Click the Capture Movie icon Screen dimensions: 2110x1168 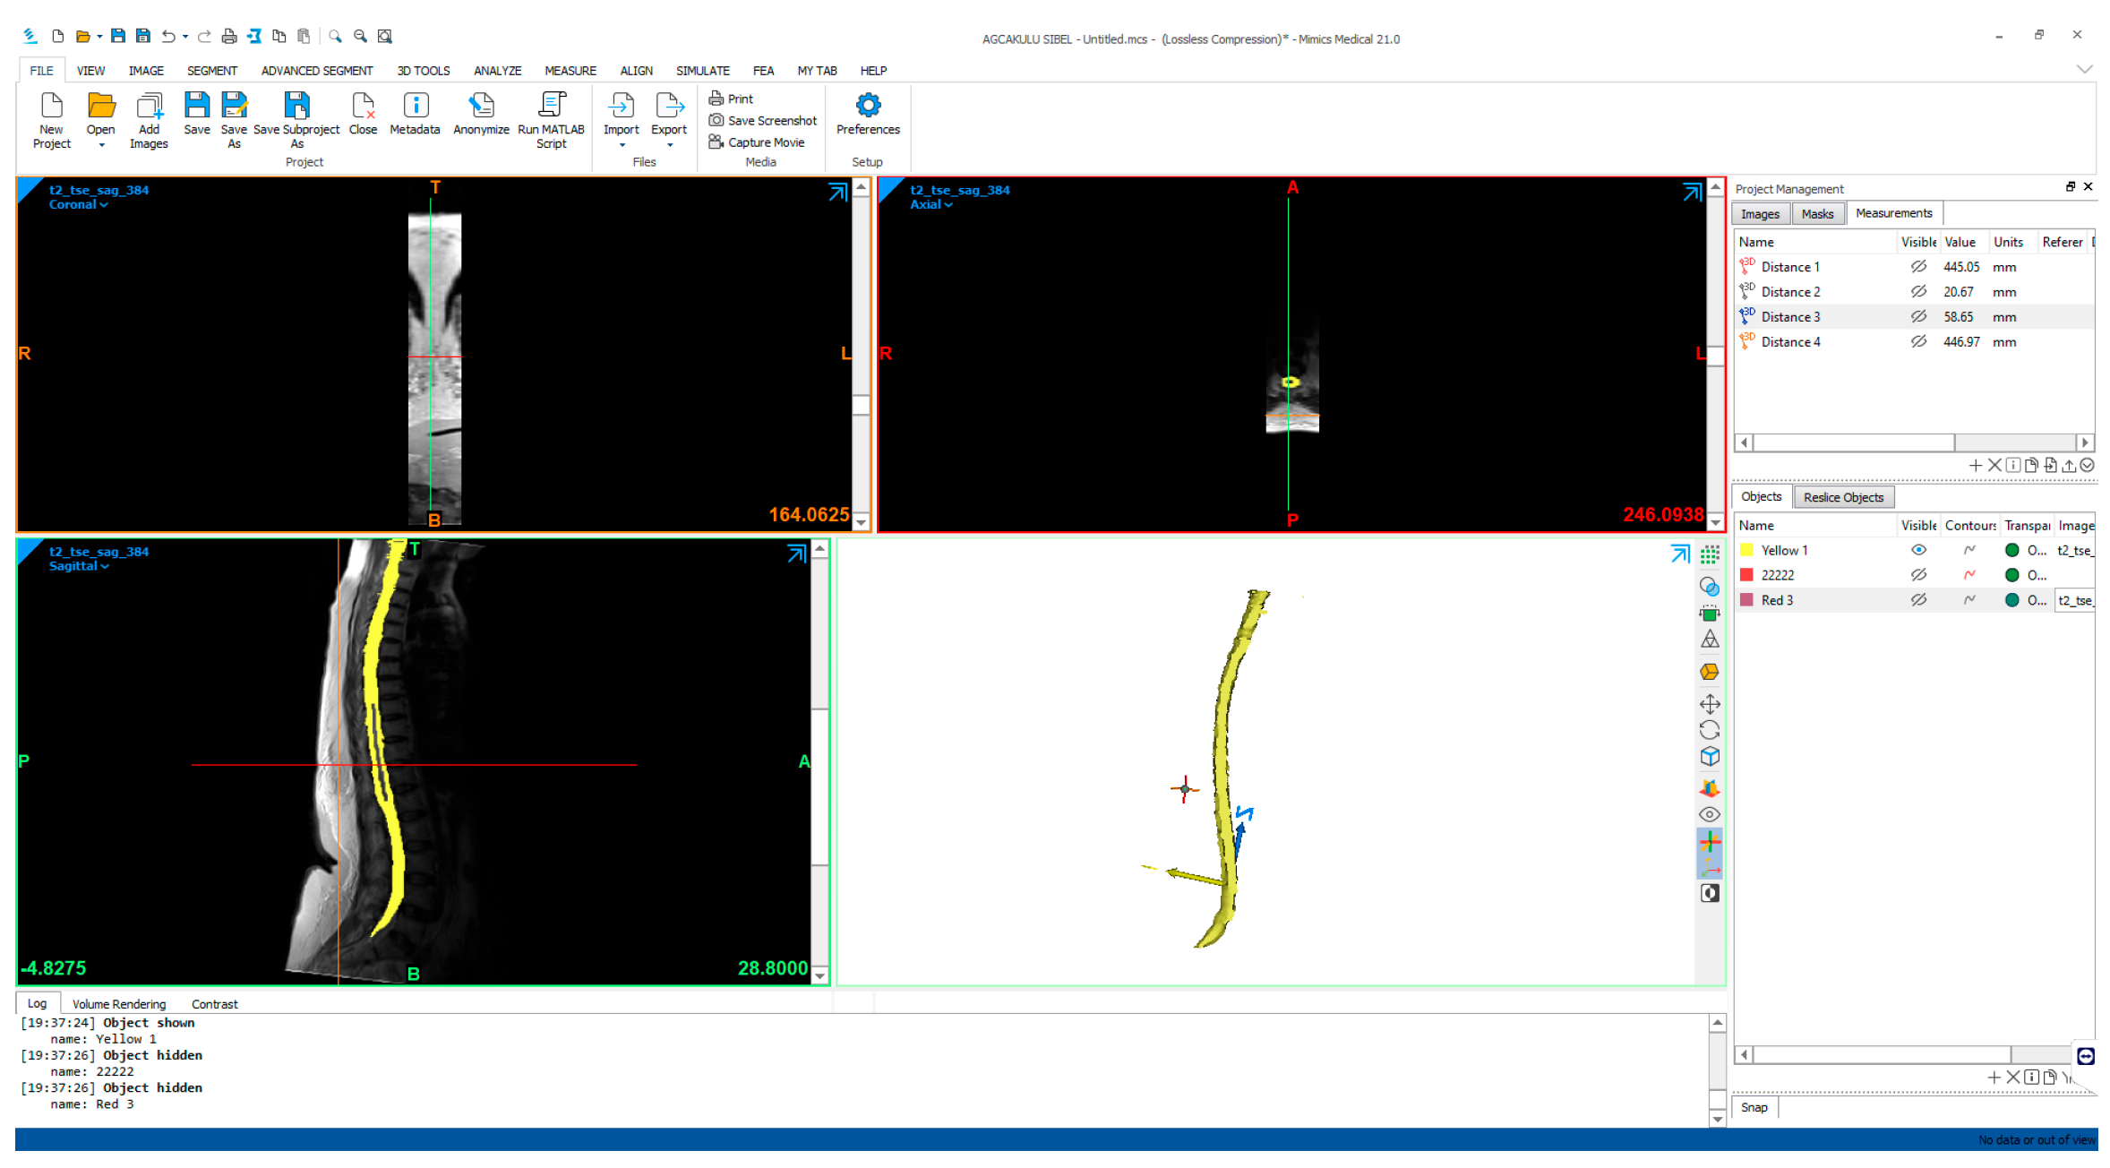tap(716, 142)
